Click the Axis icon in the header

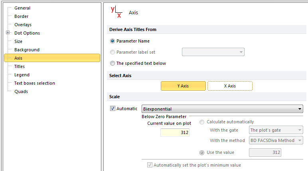[116, 12]
